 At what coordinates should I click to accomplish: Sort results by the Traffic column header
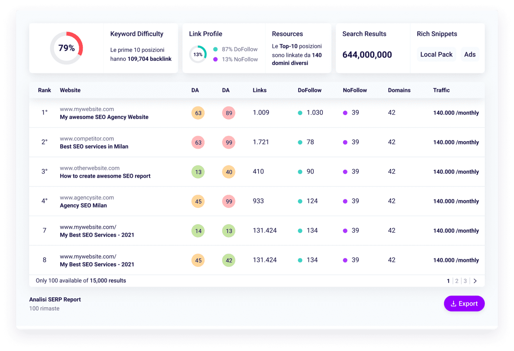pos(441,90)
